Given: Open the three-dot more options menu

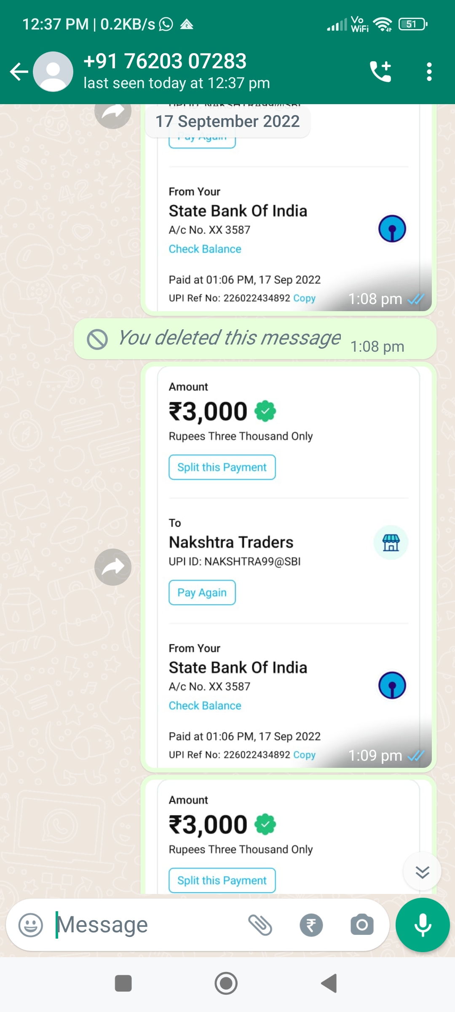Looking at the screenshot, I should point(429,72).
